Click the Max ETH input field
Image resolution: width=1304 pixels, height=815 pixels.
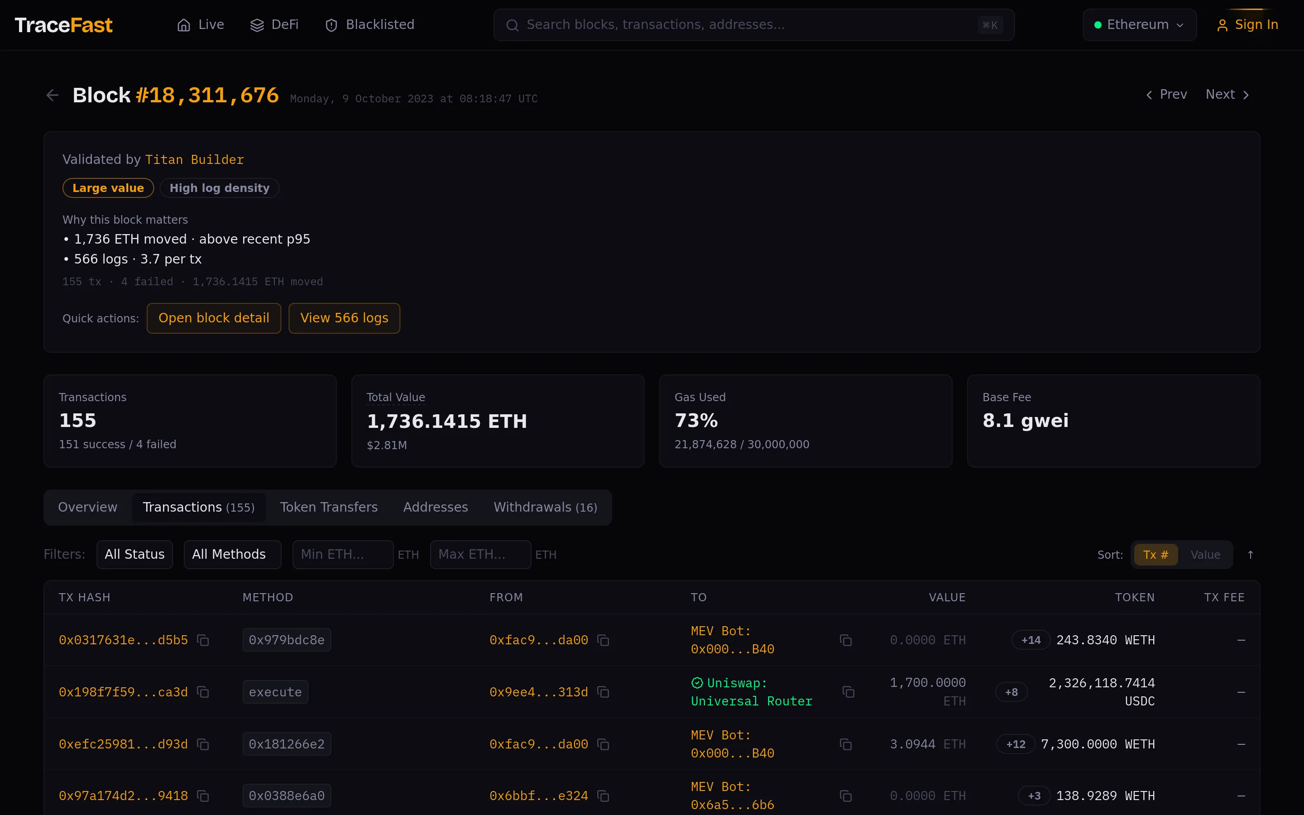pyautogui.click(x=481, y=555)
